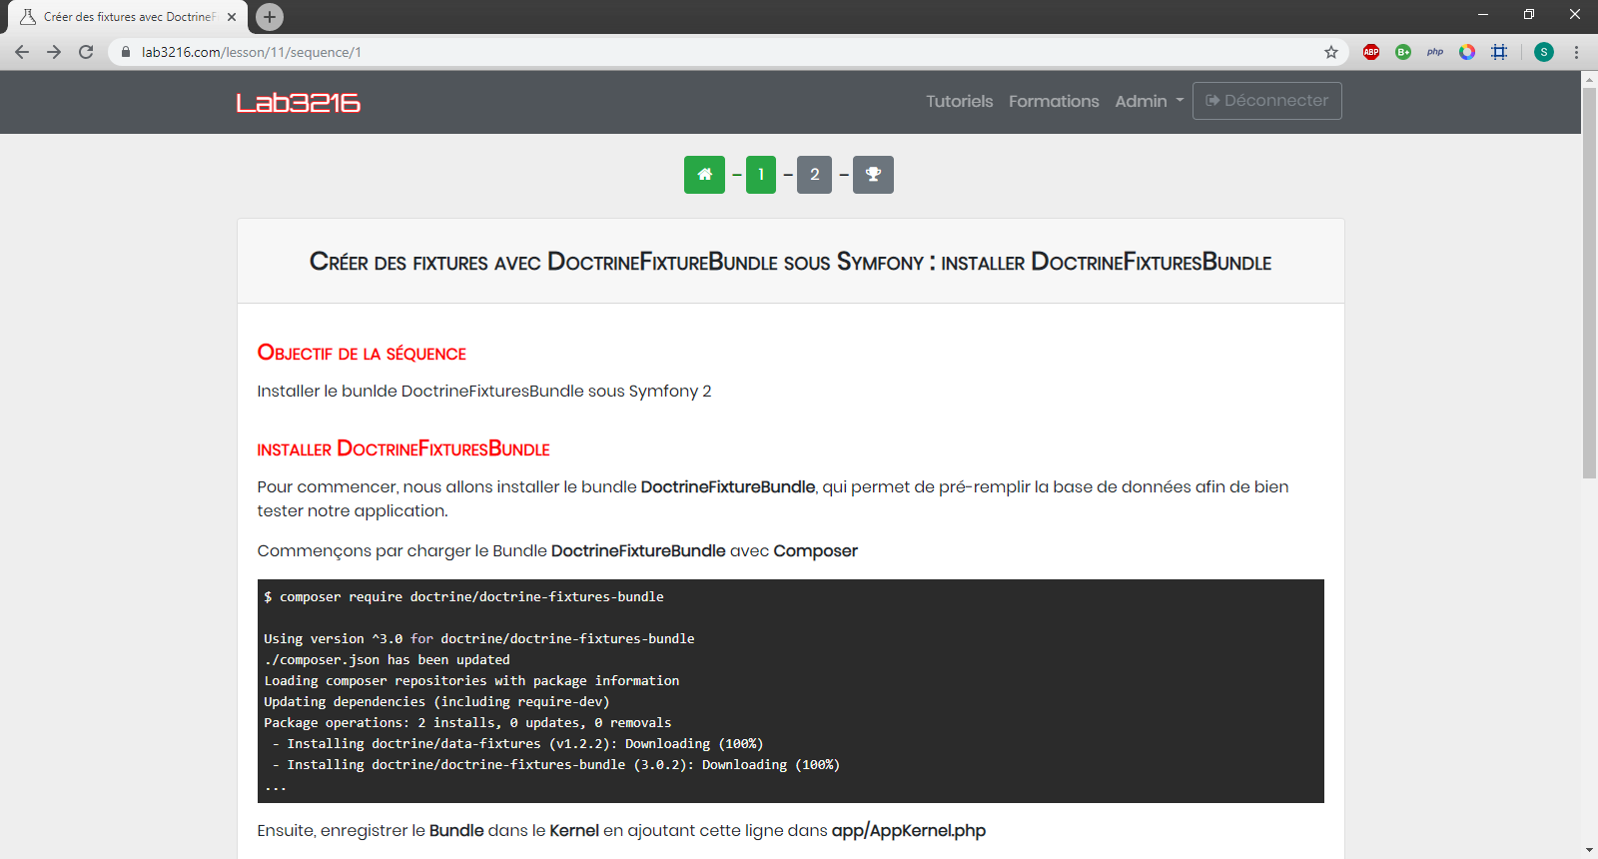Image resolution: width=1598 pixels, height=859 pixels.
Task: Open the AdBlock Plus extension
Action: pos(1371,52)
